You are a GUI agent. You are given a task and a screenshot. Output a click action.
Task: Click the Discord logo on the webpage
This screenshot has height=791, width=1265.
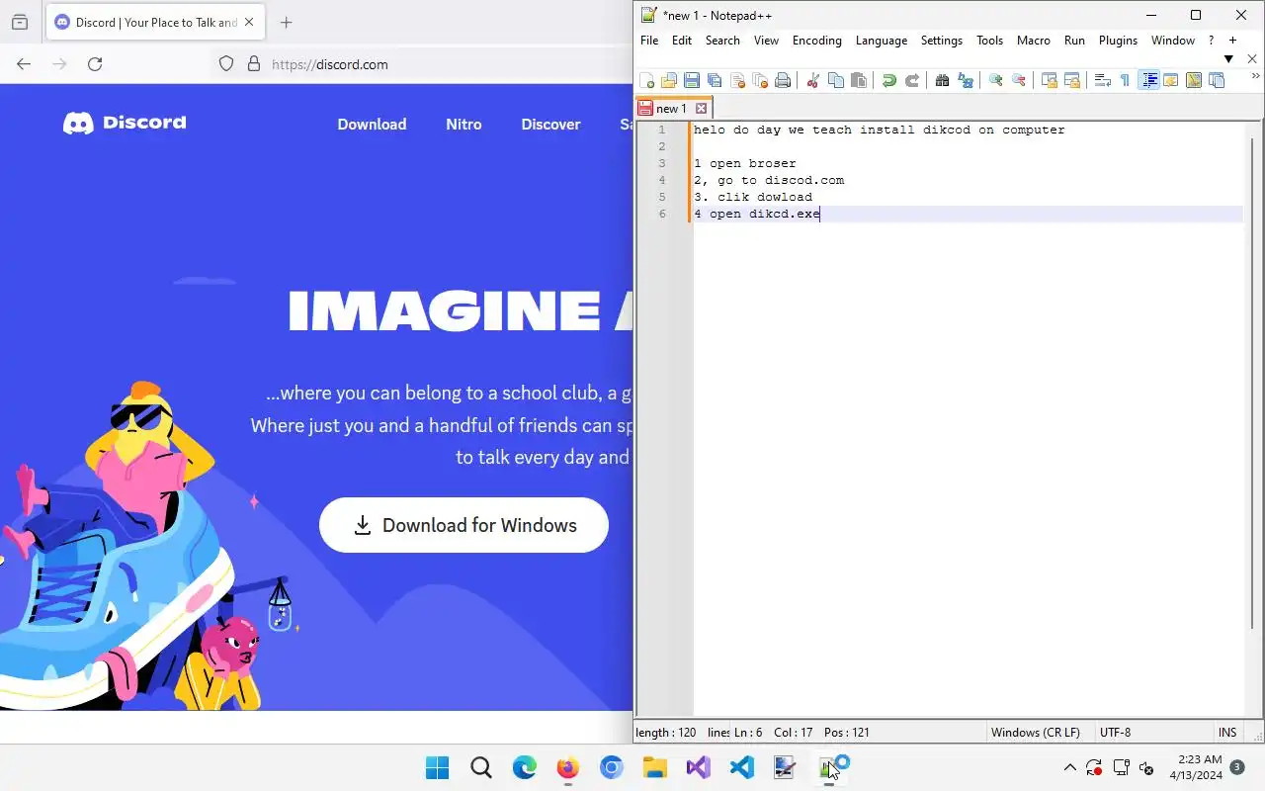pos(125,123)
